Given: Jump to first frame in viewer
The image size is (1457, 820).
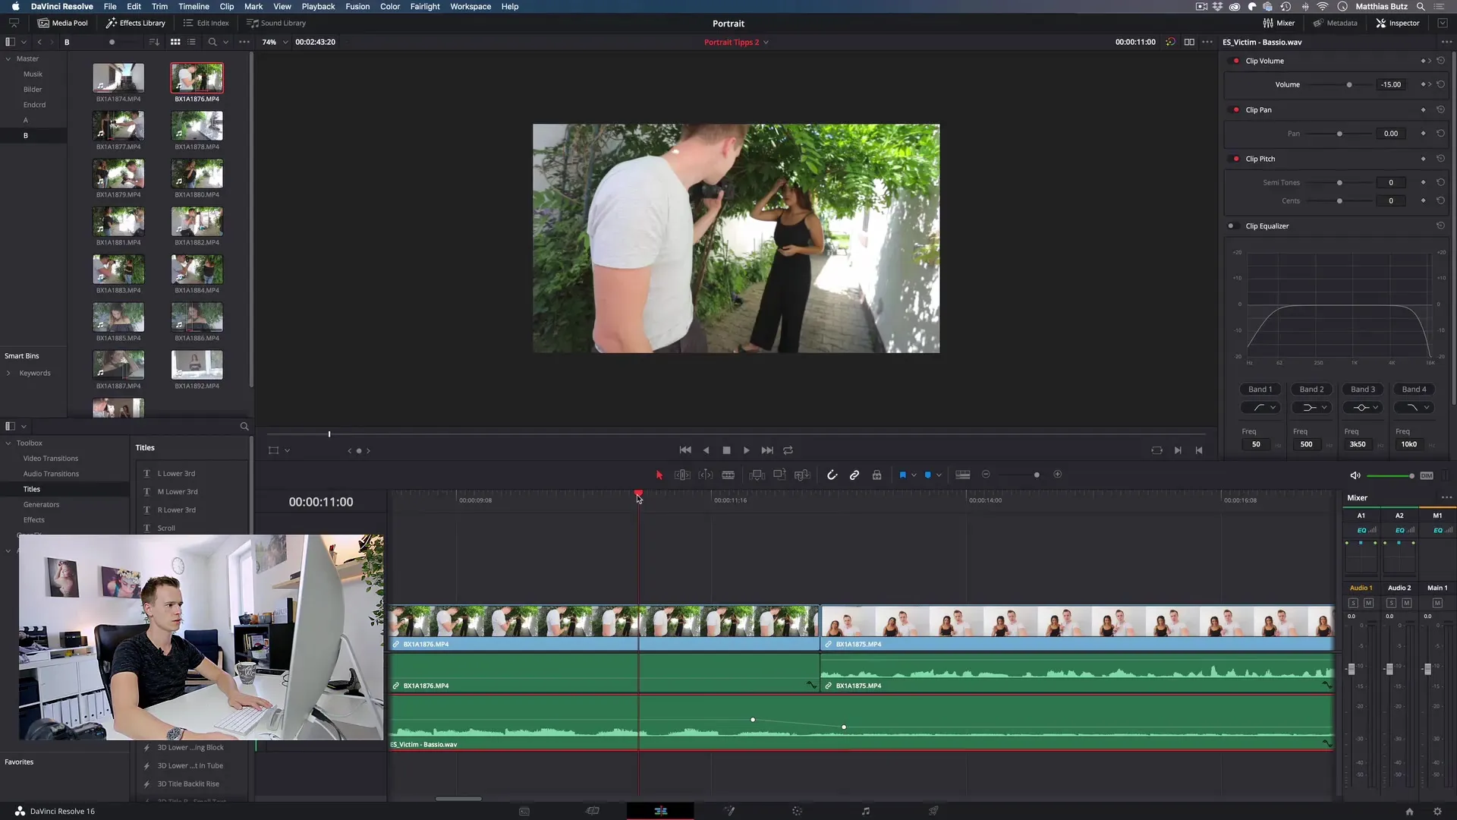Looking at the screenshot, I should tap(685, 450).
